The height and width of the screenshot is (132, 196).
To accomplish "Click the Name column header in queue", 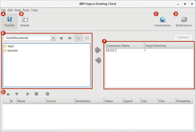I will tap(31, 101).
